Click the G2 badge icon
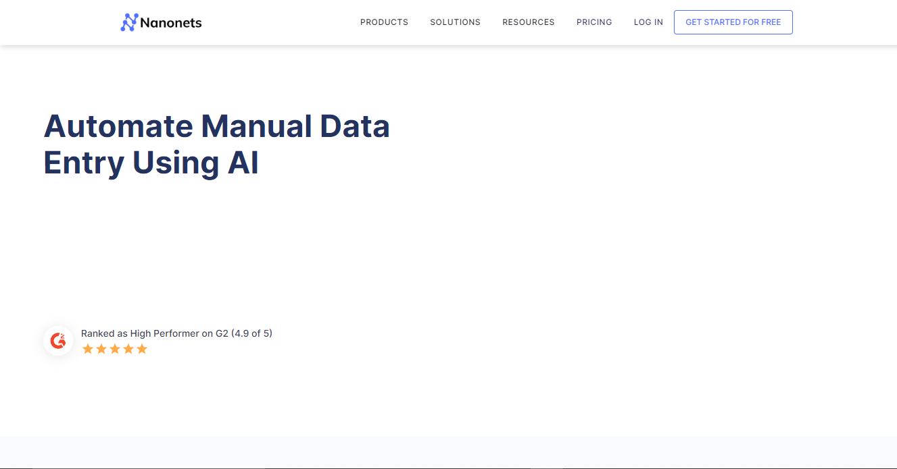The height and width of the screenshot is (469, 897). click(58, 341)
